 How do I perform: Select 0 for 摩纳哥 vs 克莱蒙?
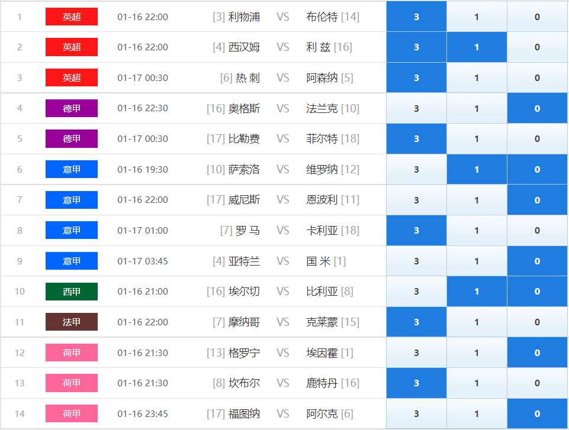pyautogui.click(x=537, y=322)
